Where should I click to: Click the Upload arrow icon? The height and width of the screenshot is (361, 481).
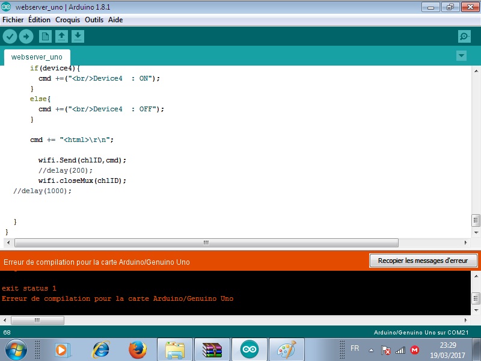coord(26,37)
